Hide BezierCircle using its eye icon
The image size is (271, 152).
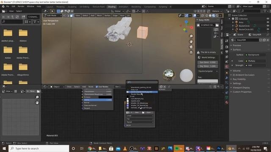point(268,26)
